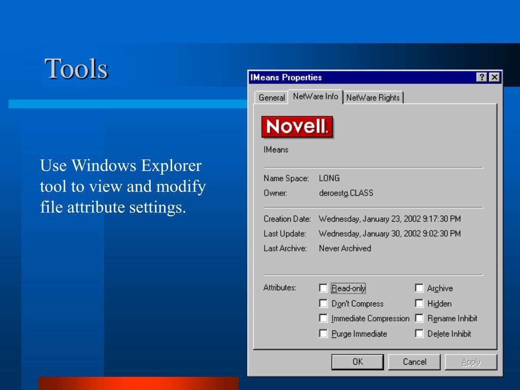This screenshot has width=520, height=390.
Task: Enable the Read-only attribute checkbox
Action: point(323,288)
